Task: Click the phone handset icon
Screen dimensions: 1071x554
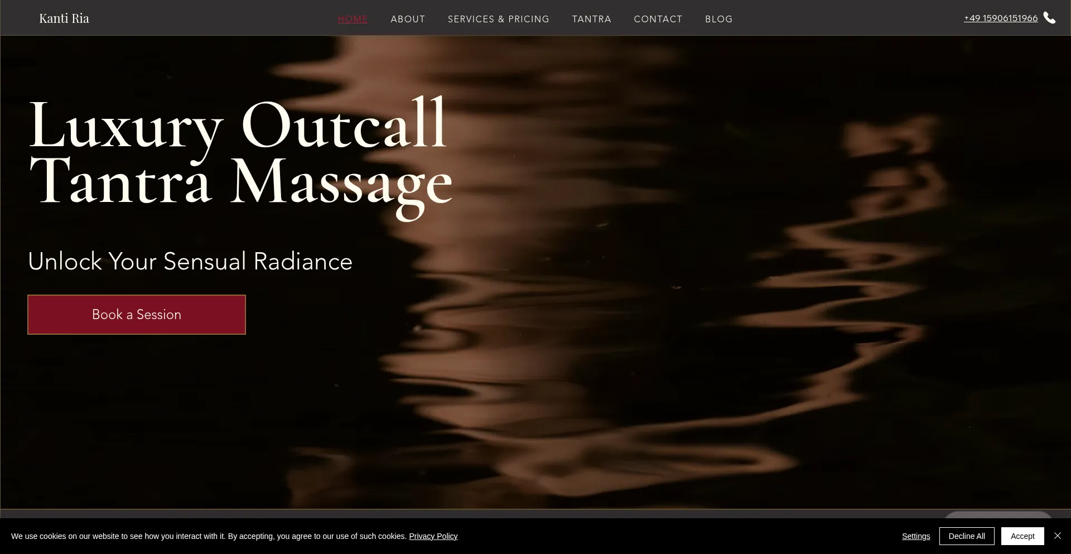Action: click(1049, 18)
